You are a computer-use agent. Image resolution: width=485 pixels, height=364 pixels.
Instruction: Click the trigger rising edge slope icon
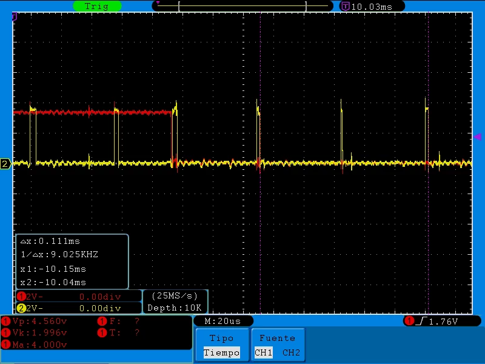click(x=421, y=322)
